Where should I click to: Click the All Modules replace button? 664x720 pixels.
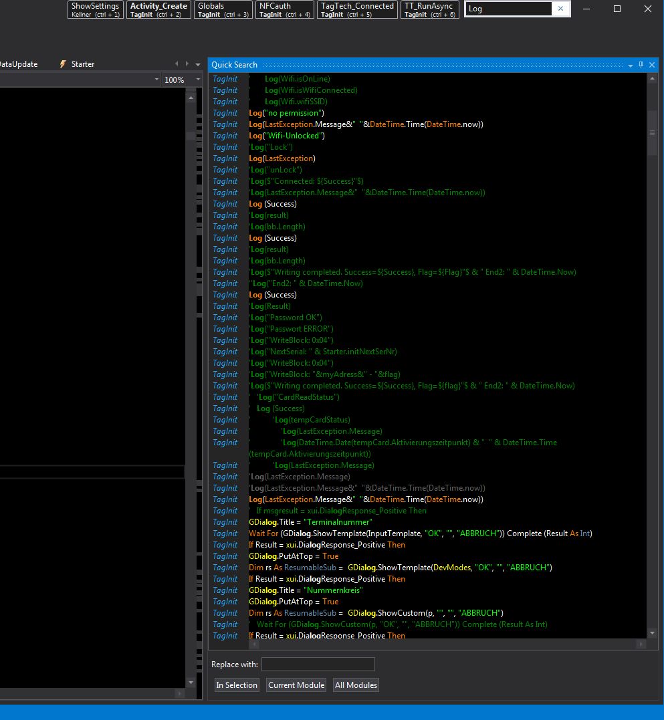pyautogui.click(x=356, y=685)
